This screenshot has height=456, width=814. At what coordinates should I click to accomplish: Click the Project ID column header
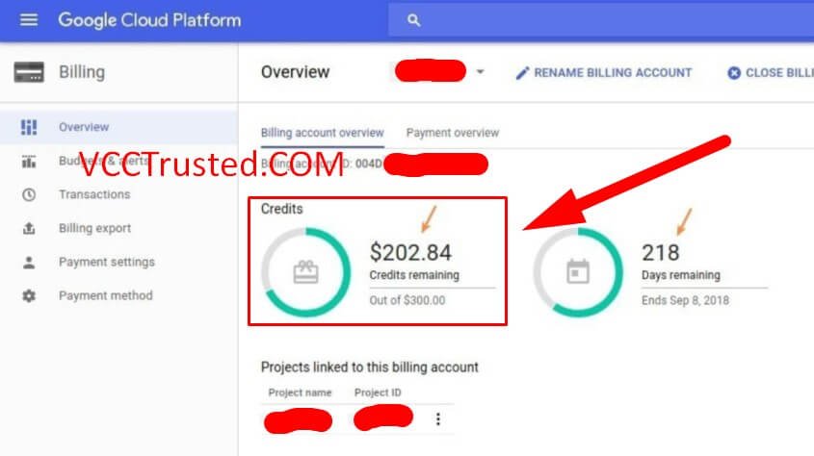pyautogui.click(x=378, y=393)
